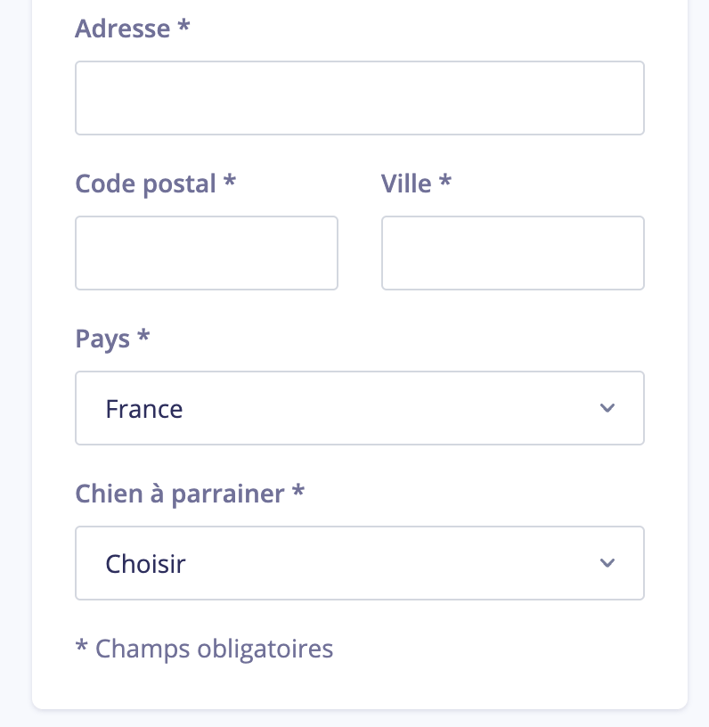Click the 'Chien à parrainer' label

(x=180, y=494)
